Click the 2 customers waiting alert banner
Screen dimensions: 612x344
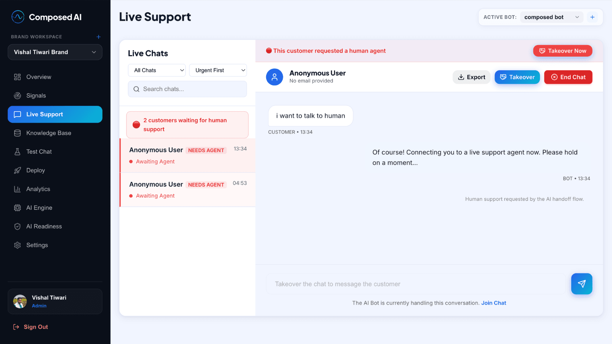click(187, 125)
